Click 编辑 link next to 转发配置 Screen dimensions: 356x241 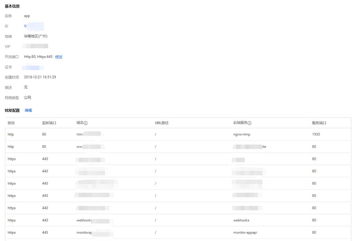28,110
